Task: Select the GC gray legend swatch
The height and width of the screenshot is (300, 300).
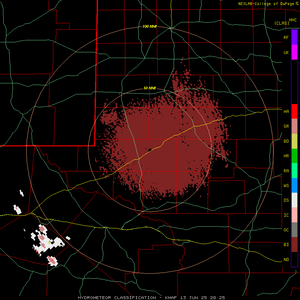Action: tap(294, 230)
